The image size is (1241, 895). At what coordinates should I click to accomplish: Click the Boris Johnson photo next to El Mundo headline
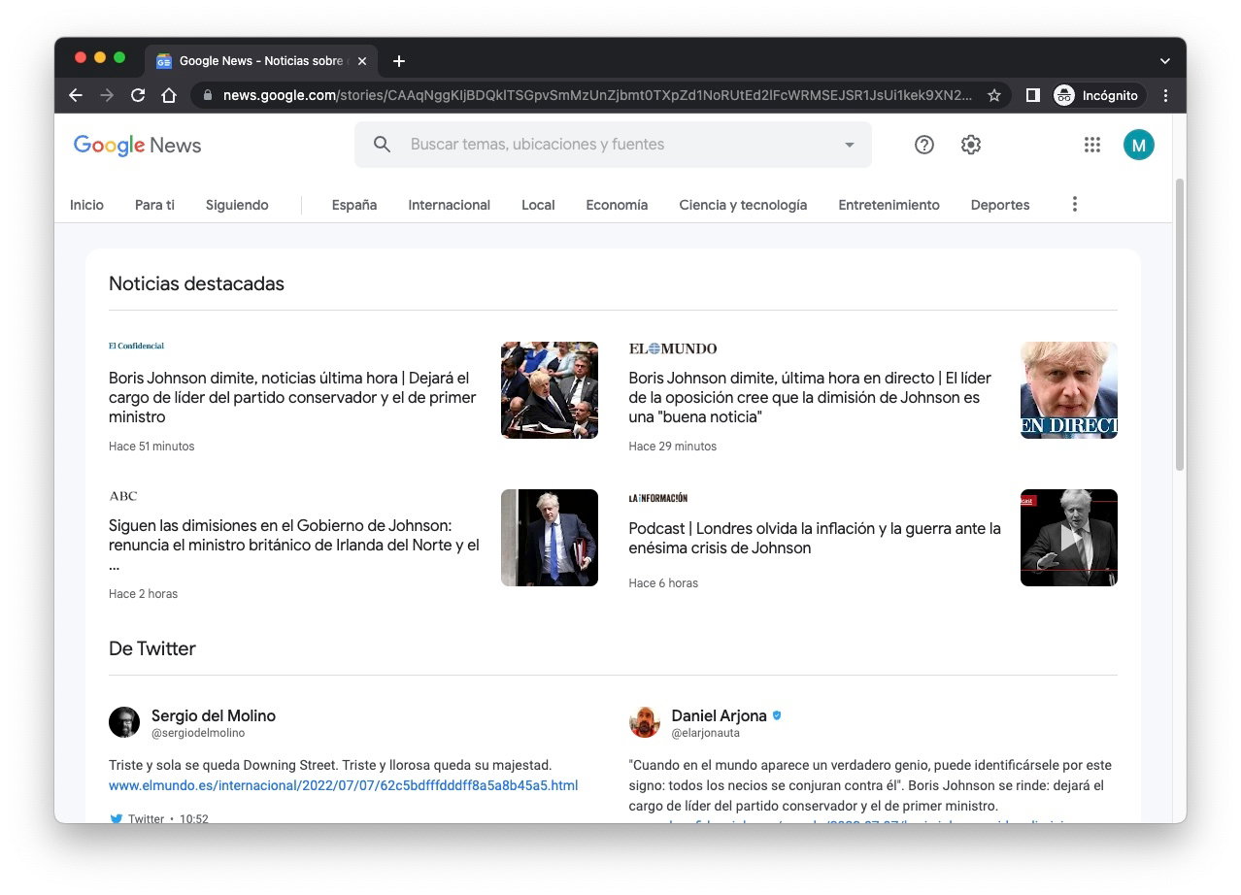[1068, 390]
